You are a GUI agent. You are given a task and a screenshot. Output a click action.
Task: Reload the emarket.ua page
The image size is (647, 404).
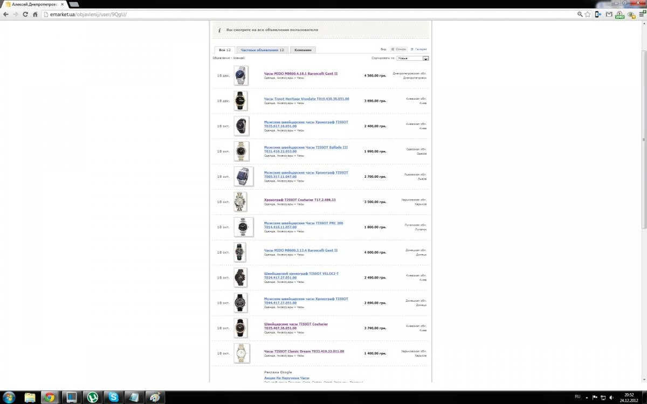pyautogui.click(x=25, y=14)
